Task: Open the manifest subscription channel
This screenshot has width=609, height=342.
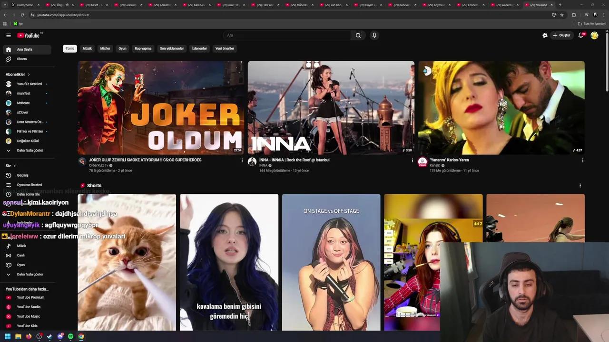Action: (x=26, y=94)
